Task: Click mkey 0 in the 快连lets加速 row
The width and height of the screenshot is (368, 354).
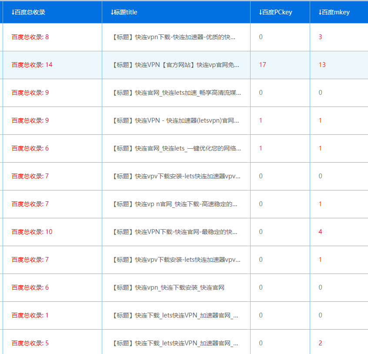Action: click(x=320, y=93)
